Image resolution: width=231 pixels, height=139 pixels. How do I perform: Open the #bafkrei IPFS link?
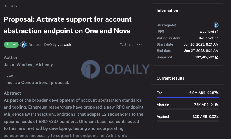click(x=207, y=32)
